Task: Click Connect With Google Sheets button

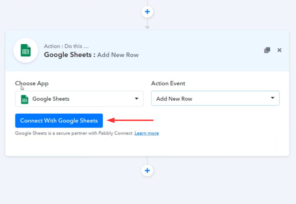Action: [59, 121]
